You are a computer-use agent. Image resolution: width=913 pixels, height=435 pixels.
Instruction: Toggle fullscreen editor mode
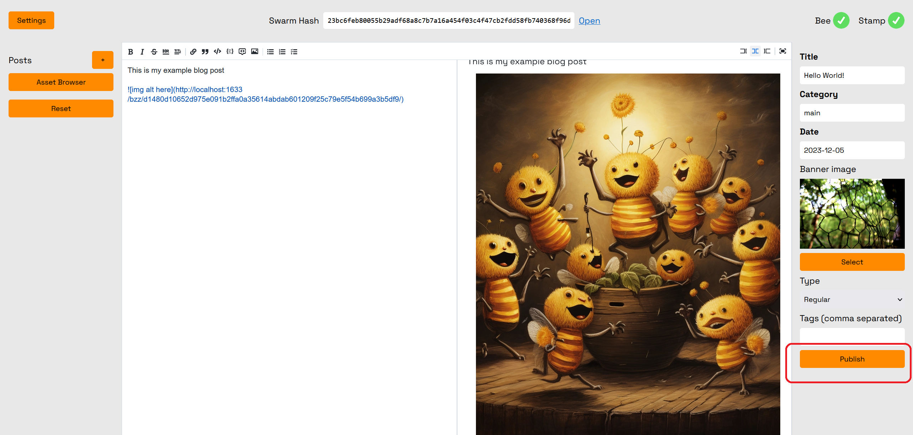pos(783,51)
